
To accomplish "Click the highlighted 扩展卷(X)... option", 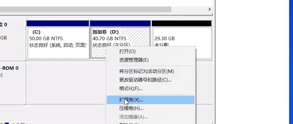I will (x=151, y=100).
